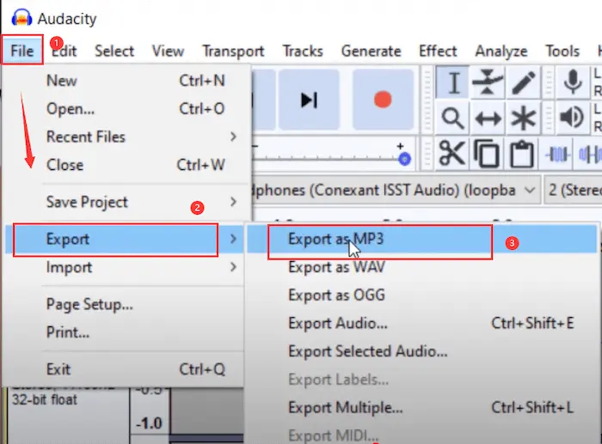The image size is (602, 444).
Task: Click the -1.0 vertical scale value
Action: (x=149, y=423)
